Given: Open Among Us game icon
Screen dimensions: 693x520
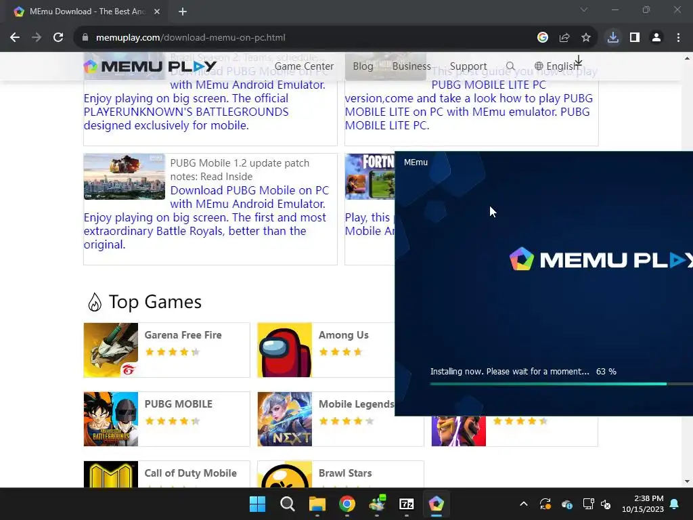Looking at the screenshot, I should 285,350.
